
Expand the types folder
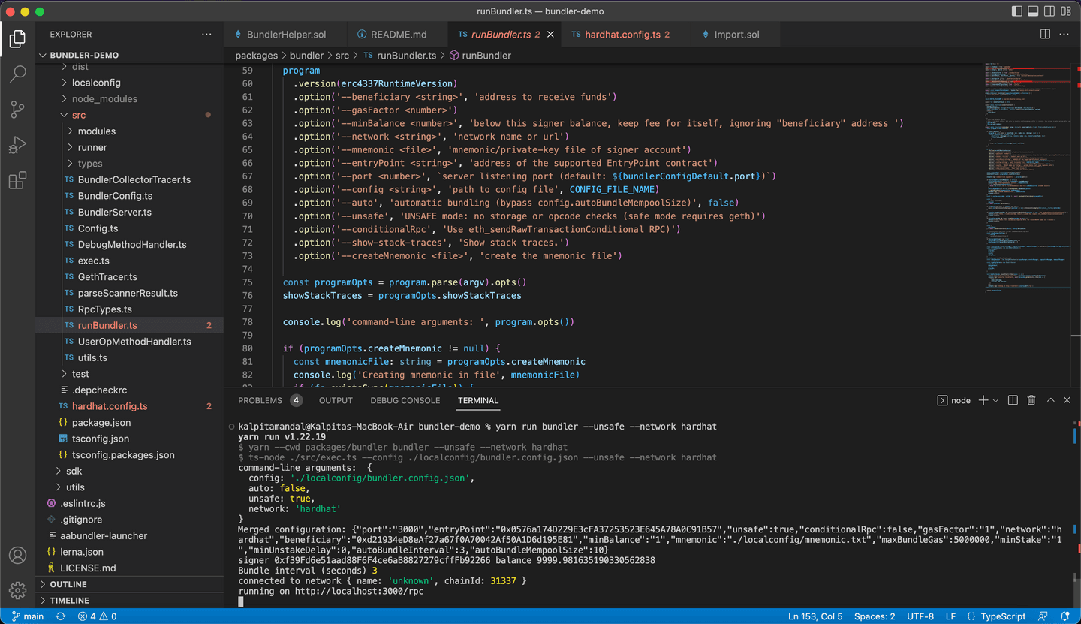click(x=130, y=164)
